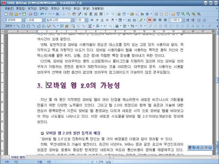Viewport: 219px width, 164px height.
Task: Click heading 3. 모바일 웹 2.0의 가능성
Action: coord(78,85)
